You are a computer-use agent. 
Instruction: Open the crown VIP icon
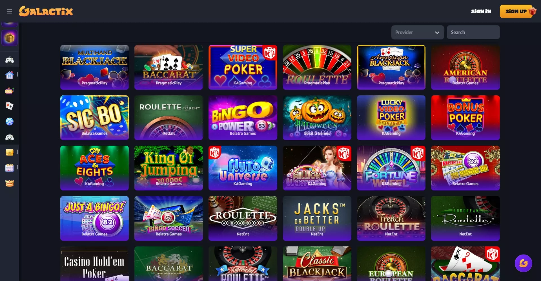(x=10, y=183)
